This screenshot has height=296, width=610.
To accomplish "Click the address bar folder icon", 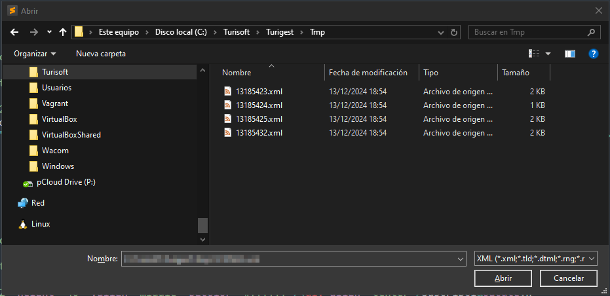I will pyautogui.click(x=79, y=32).
